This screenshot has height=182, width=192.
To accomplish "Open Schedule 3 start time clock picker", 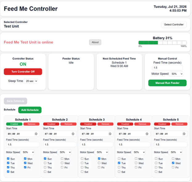I will [110, 134].
